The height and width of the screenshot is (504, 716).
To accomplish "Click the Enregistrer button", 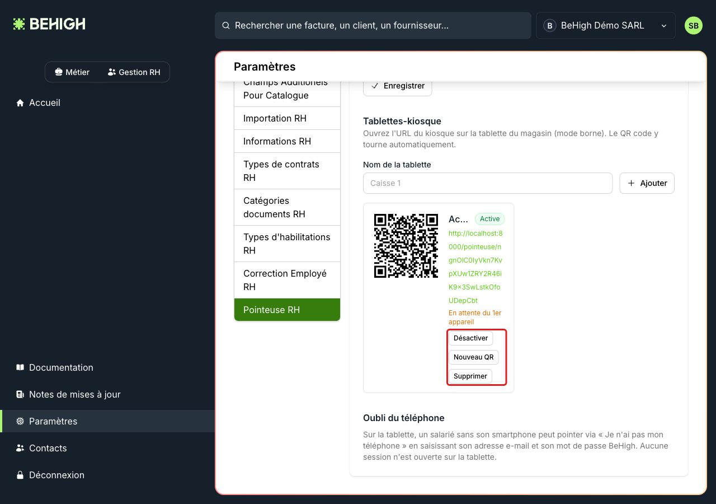I will [398, 86].
